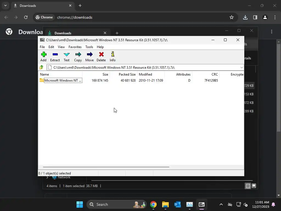281x211 pixels.
Task: Open the notifications bell
Action: (274, 204)
